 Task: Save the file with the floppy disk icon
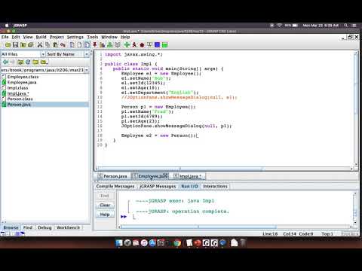point(15,45)
